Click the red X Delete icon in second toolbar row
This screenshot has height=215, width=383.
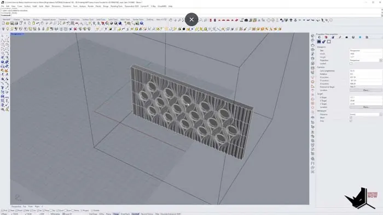75,29
